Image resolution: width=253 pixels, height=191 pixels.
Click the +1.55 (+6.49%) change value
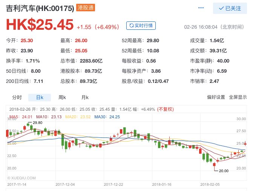coord(98,27)
